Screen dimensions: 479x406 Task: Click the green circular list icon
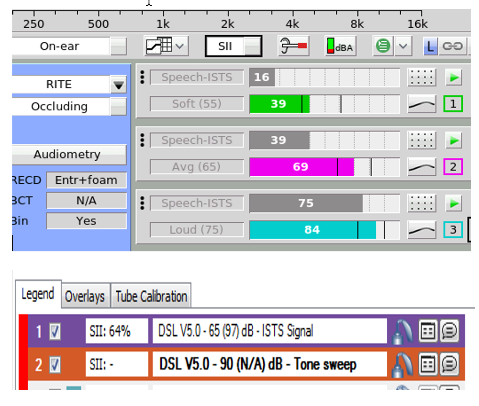click(383, 46)
